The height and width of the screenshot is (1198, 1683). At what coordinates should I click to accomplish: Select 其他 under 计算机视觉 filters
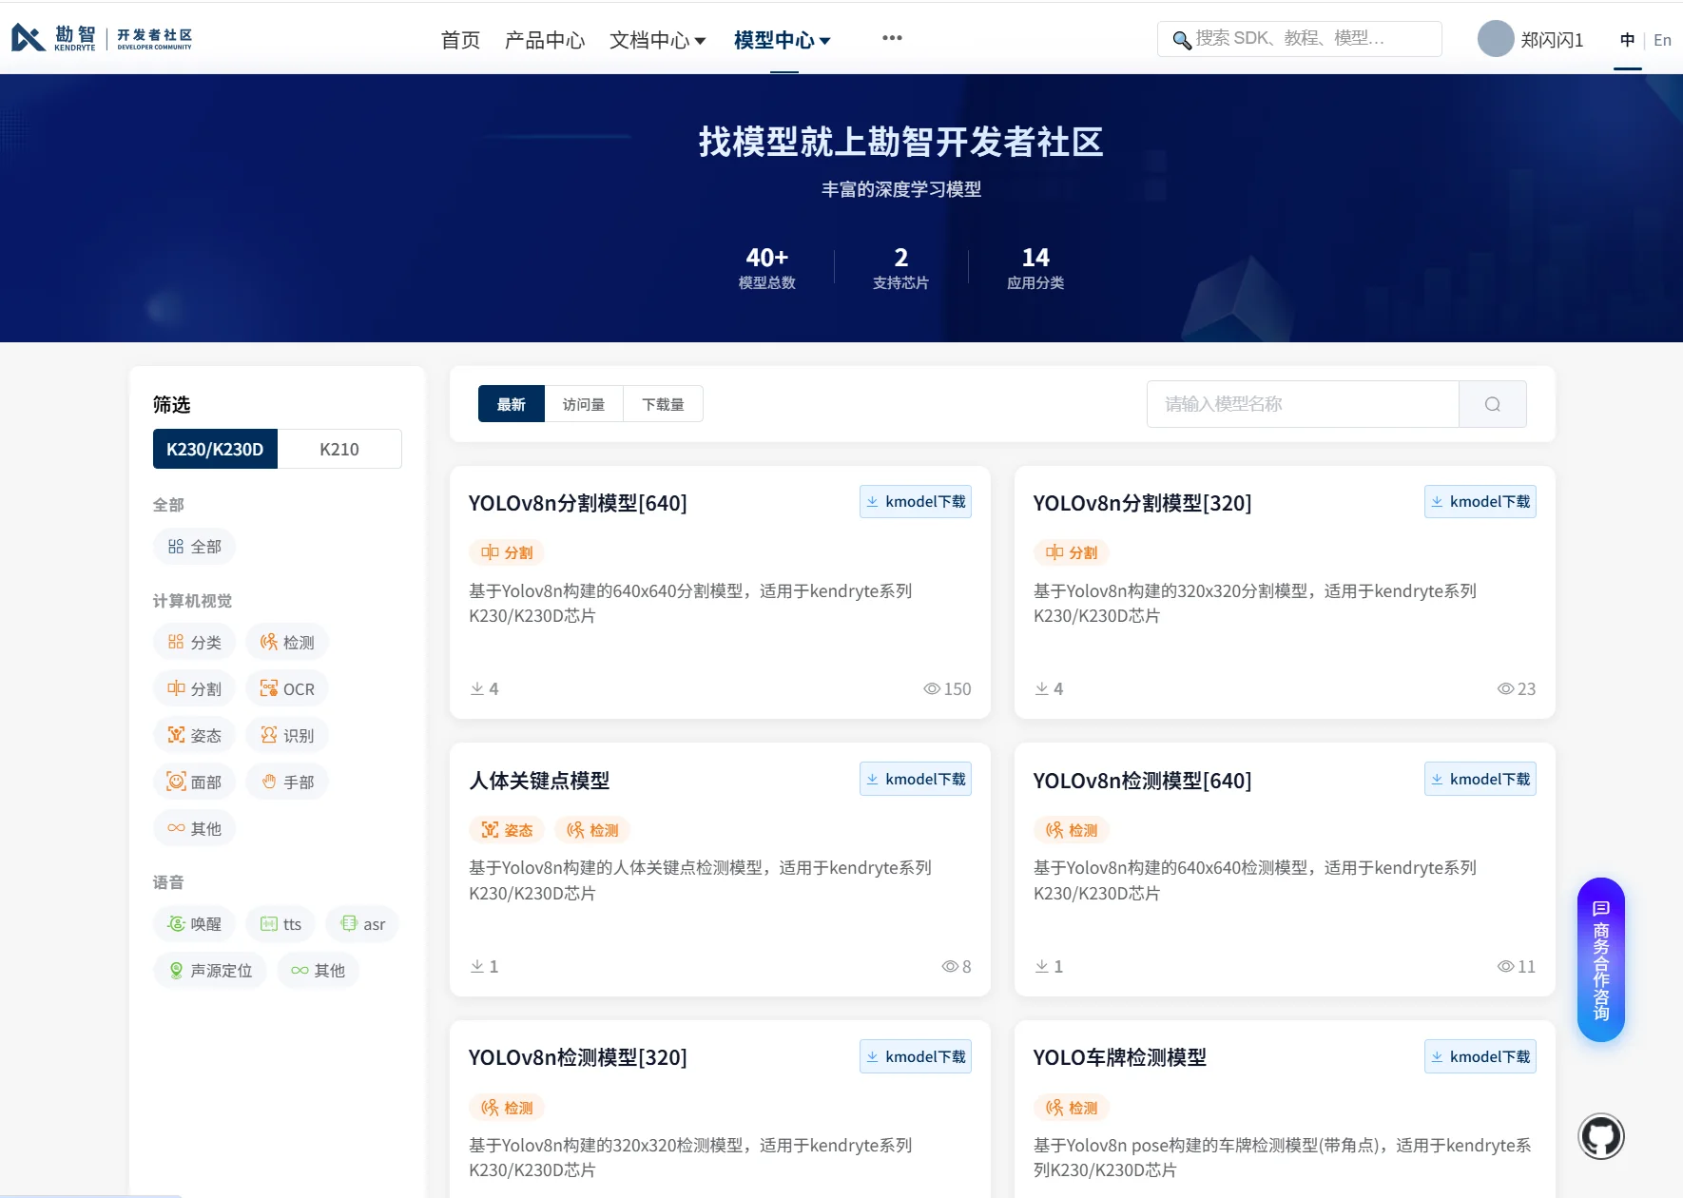(194, 829)
